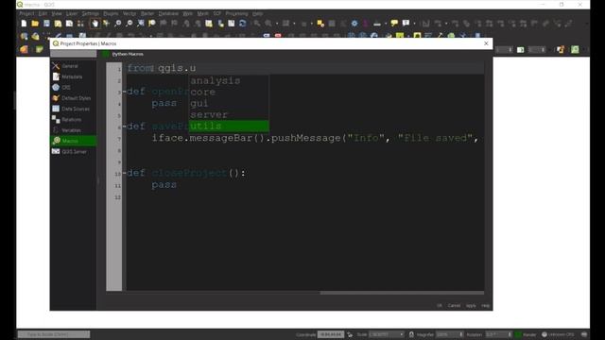Open the QGIS Server section

(73, 152)
